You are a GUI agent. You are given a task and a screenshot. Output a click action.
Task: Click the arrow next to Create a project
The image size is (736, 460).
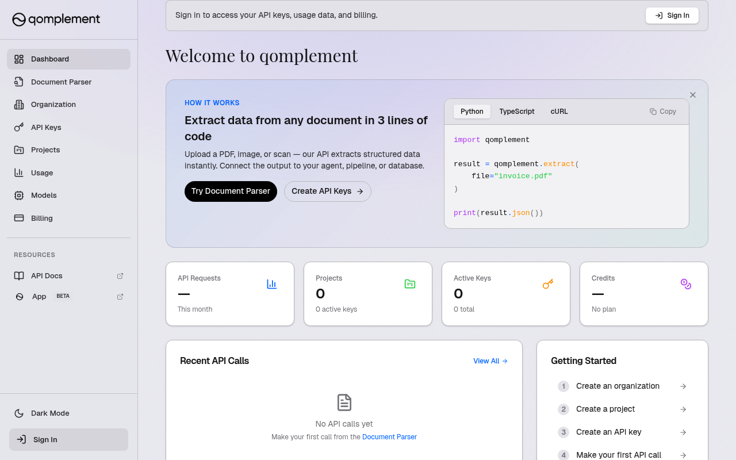point(683,409)
